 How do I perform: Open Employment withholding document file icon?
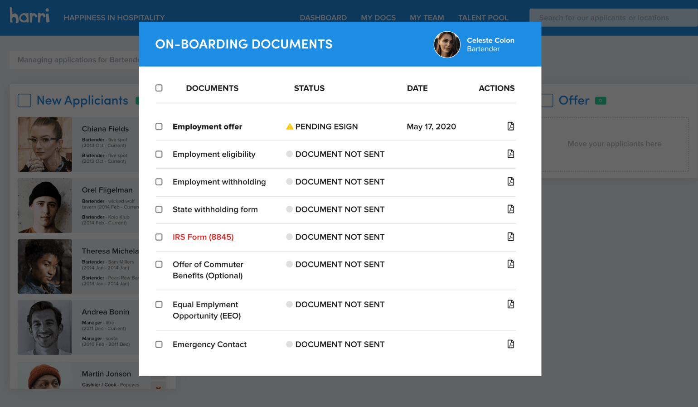[x=510, y=182]
